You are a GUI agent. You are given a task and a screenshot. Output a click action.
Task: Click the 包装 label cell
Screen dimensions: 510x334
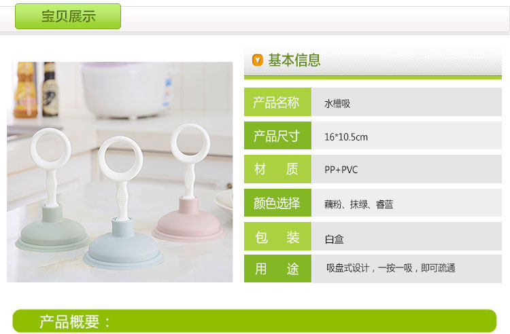[277, 237]
